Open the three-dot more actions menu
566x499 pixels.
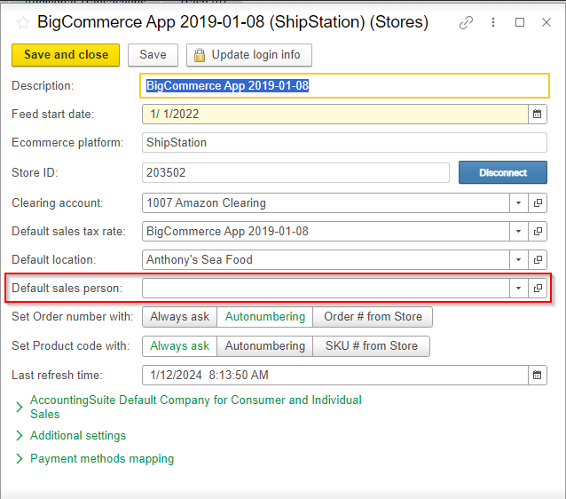[493, 22]
